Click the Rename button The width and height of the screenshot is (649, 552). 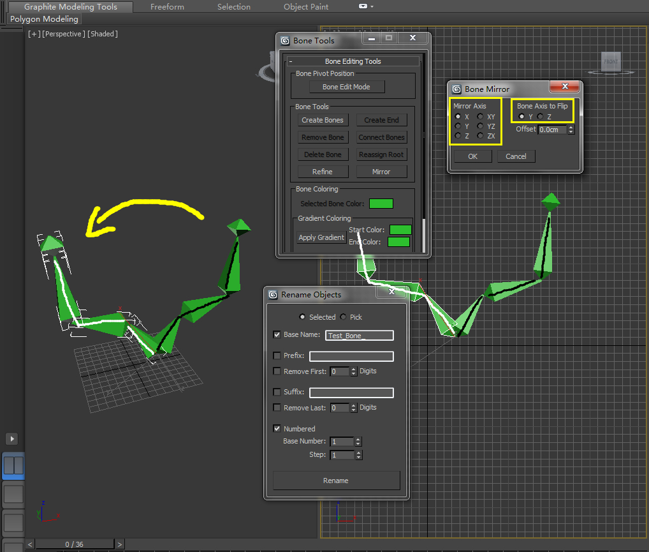tap(336, 481)
